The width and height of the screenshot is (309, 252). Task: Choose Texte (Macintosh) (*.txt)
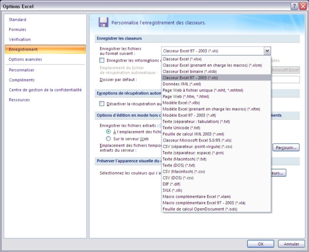pos(216,159)
